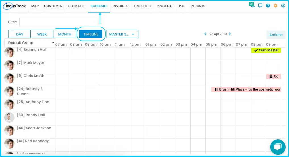Open the PROJECTS tab
This screenshot has height=157, width=289.
pyautogui.click(x=165, y=6)
